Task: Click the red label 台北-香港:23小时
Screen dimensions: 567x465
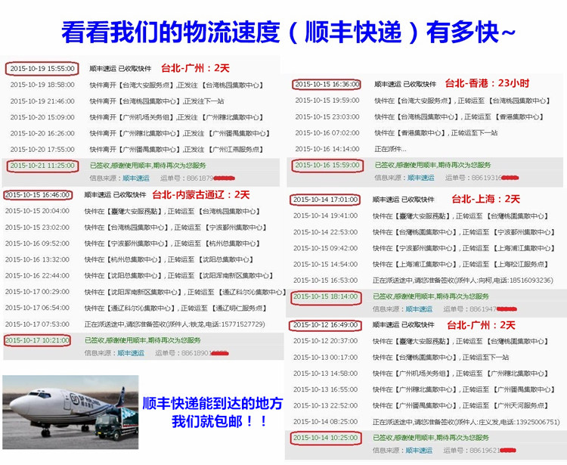Action: (487, 83)
